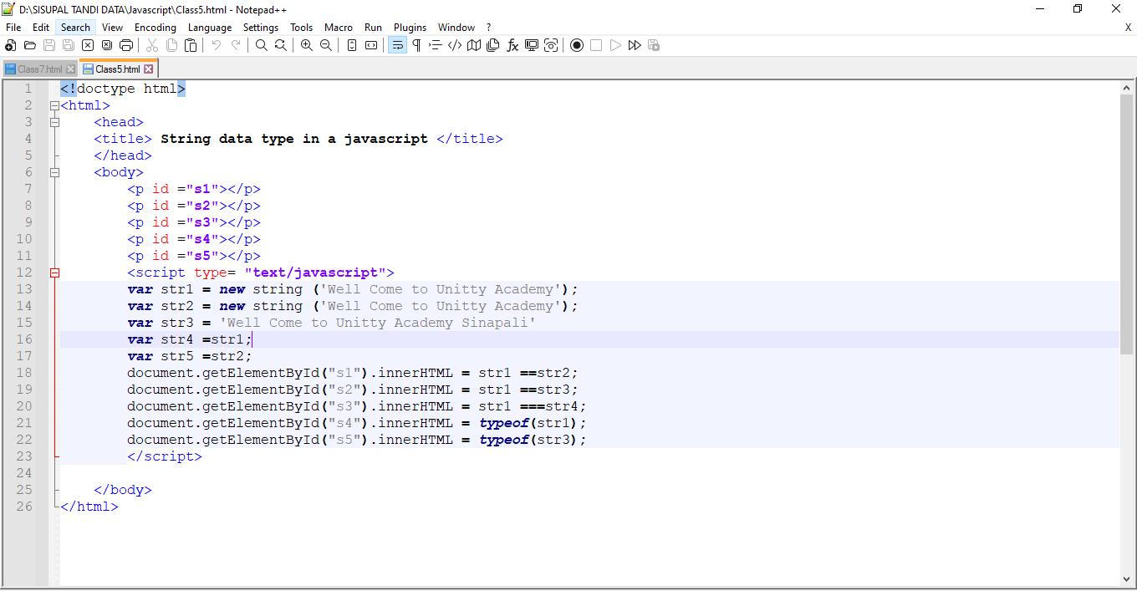Open the Plugins menu
Screen dimensions: 1137x591
410,28
